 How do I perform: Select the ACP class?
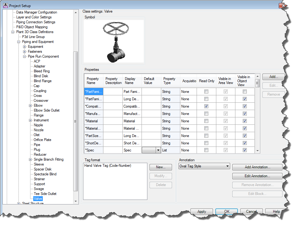(37, 61)
